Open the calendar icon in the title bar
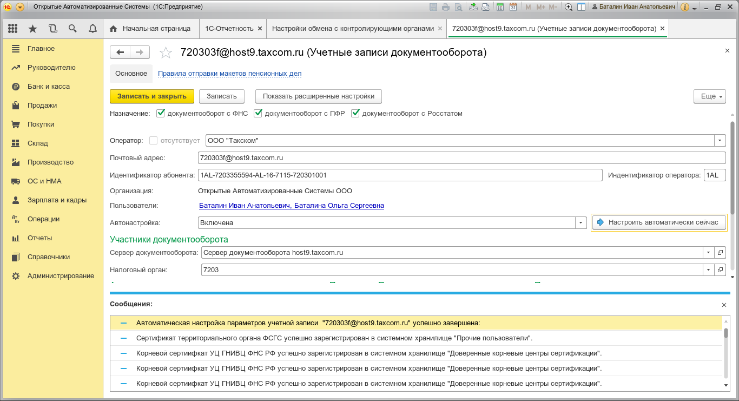Screen dimensions: 739x401 (x=513, y=7)
